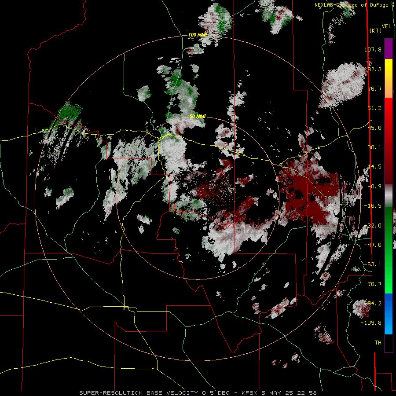The image size is (396, 396).
Task: Click the product title caption at the bottom
Action: (x=198, y=393)
